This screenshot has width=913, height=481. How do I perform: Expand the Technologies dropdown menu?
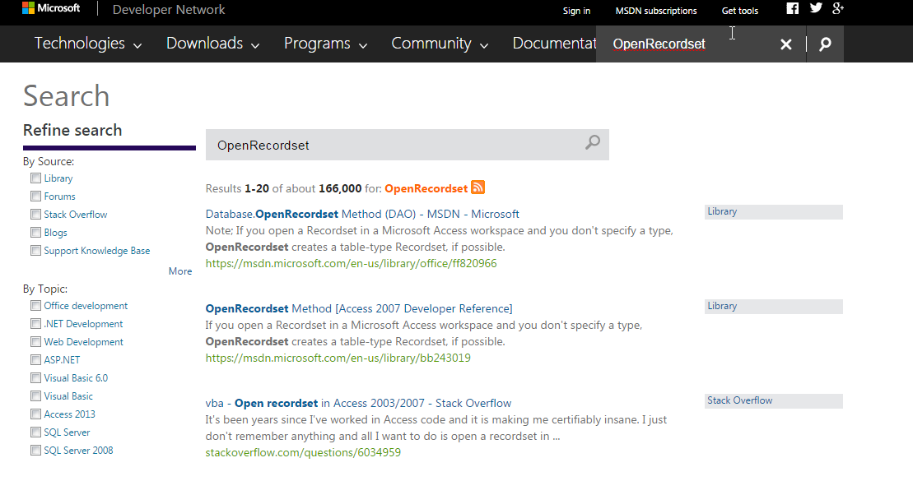[88, 44]
